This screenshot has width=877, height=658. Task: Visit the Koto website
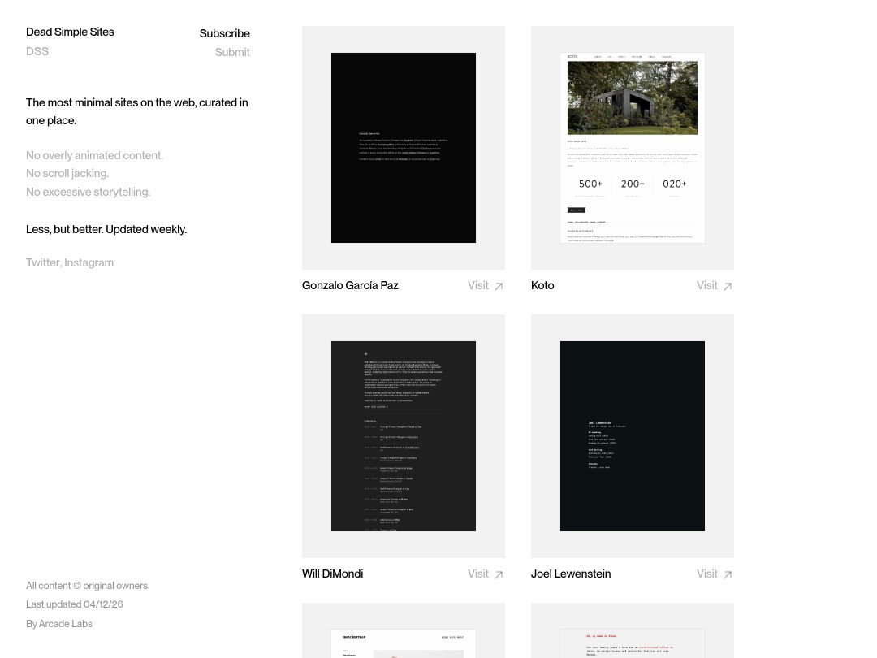(x=706, y=285)
